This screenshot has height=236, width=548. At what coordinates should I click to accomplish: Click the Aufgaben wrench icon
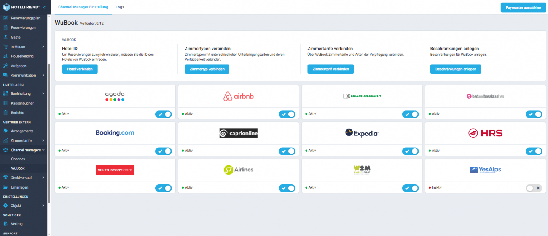(6, 66)
